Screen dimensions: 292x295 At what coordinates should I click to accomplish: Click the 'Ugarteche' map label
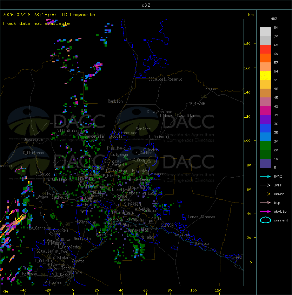click(87, 222)
